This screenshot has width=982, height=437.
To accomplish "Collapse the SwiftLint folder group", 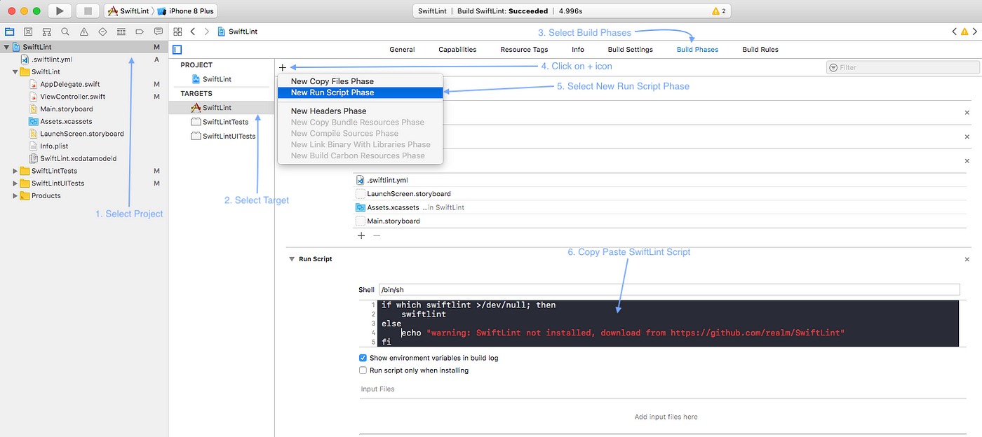I will click(x=15, y=71).
